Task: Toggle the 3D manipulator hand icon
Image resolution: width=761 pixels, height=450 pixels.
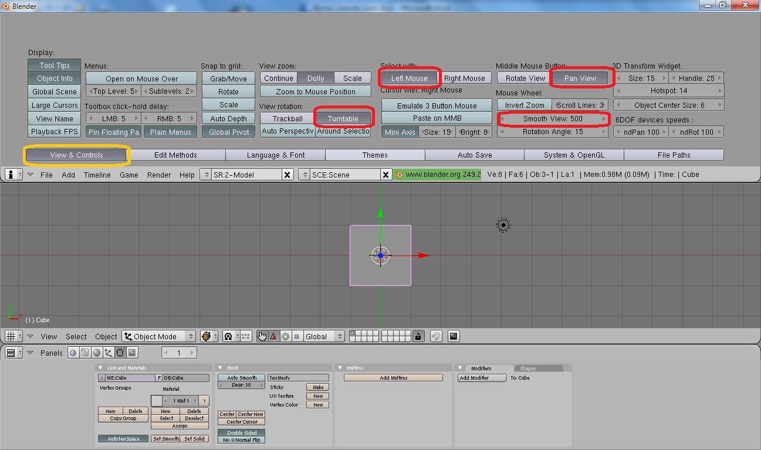Action: pos(262,336)
